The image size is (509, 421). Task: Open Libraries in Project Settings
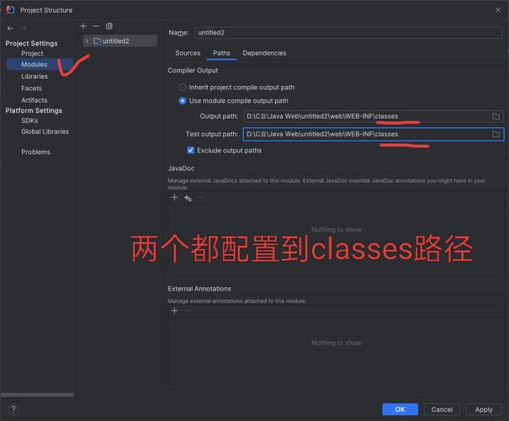tap(34, 77)
